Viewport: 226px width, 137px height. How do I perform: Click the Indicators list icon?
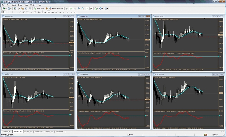click(x=95, y=9)
